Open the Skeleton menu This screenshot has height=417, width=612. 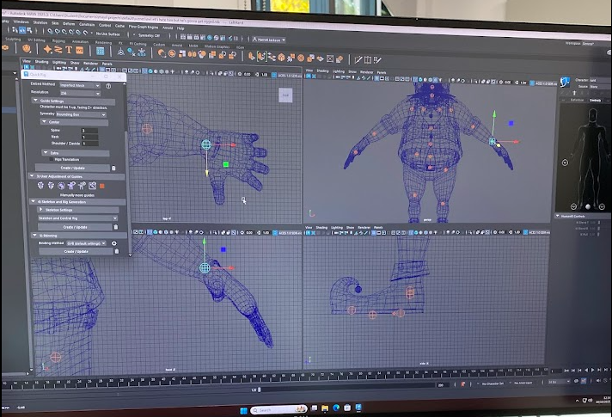pyautogui.click(x=40, y=22)
